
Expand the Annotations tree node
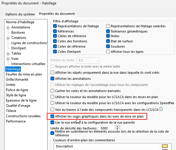pyautogui.click(x=8, y=27)
